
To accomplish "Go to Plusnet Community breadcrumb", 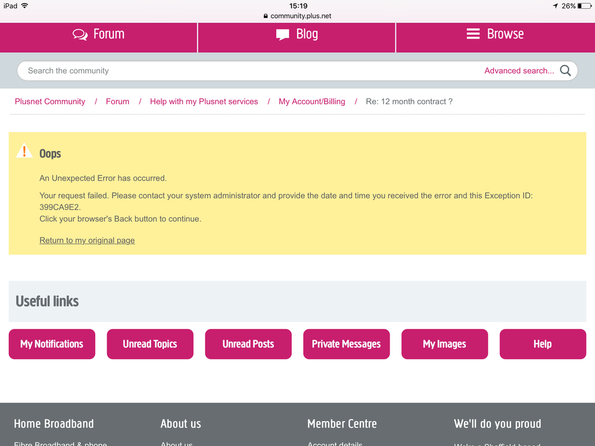I will (x=50, y=102).
